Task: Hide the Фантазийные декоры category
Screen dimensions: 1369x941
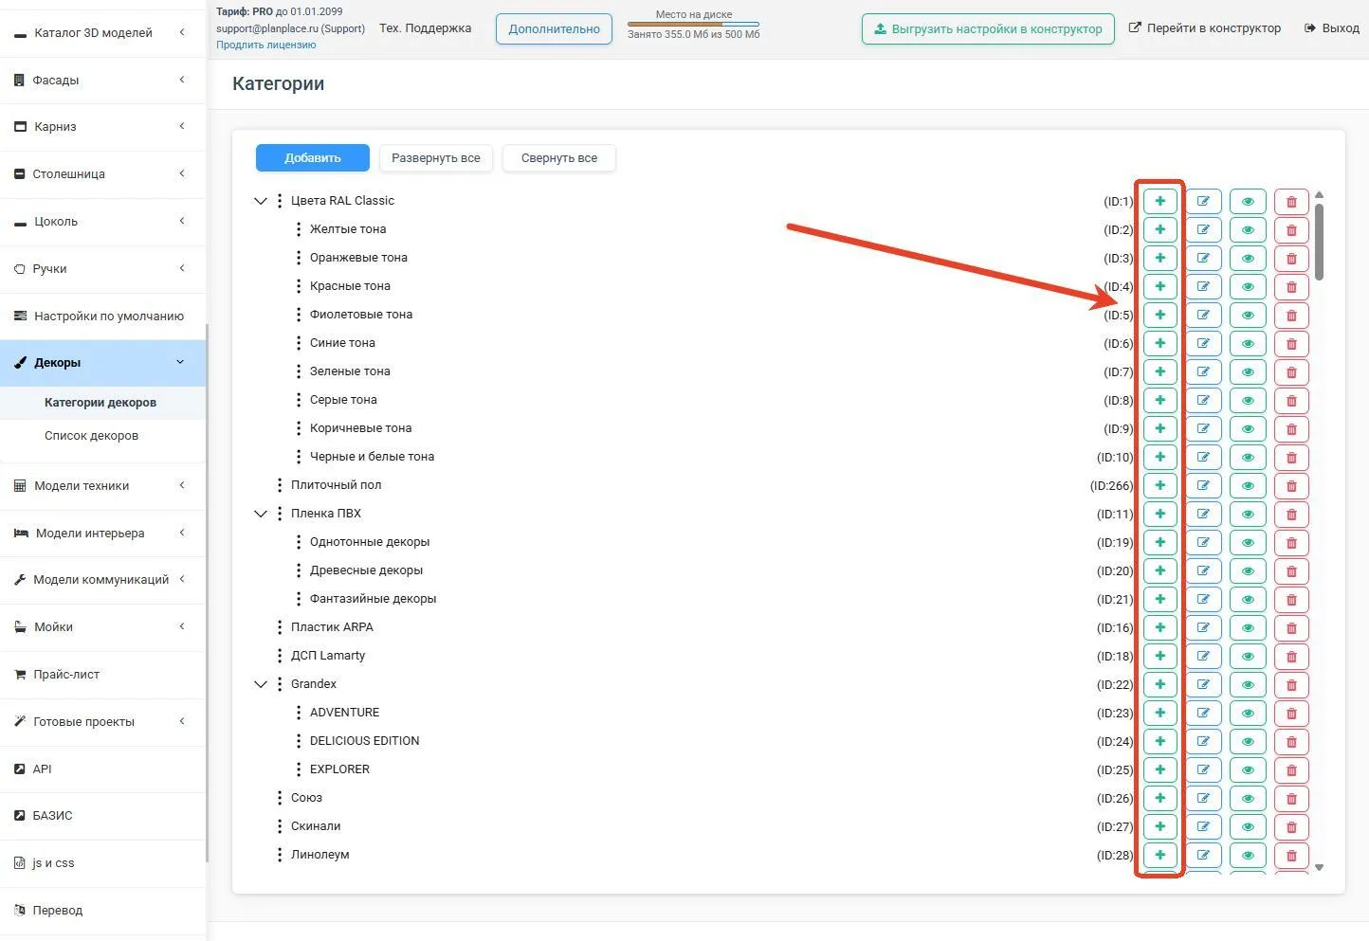Action: [x=1248, y=599]
